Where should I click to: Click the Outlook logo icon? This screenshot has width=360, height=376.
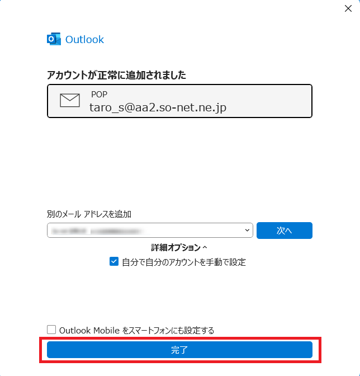[54, 39]
